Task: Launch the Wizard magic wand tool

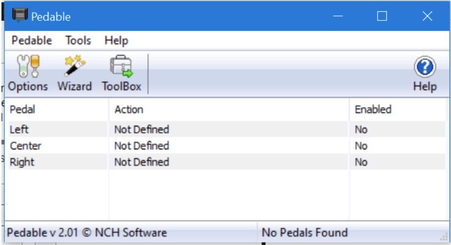Action: click(75, 67)
